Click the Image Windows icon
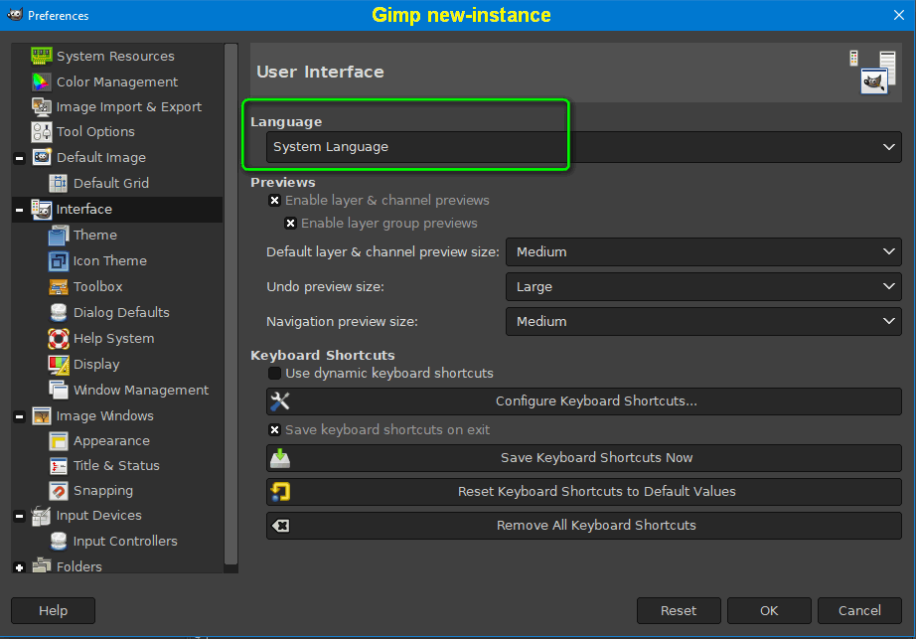This screenshot has width=916, height=639. click(42, 415)
